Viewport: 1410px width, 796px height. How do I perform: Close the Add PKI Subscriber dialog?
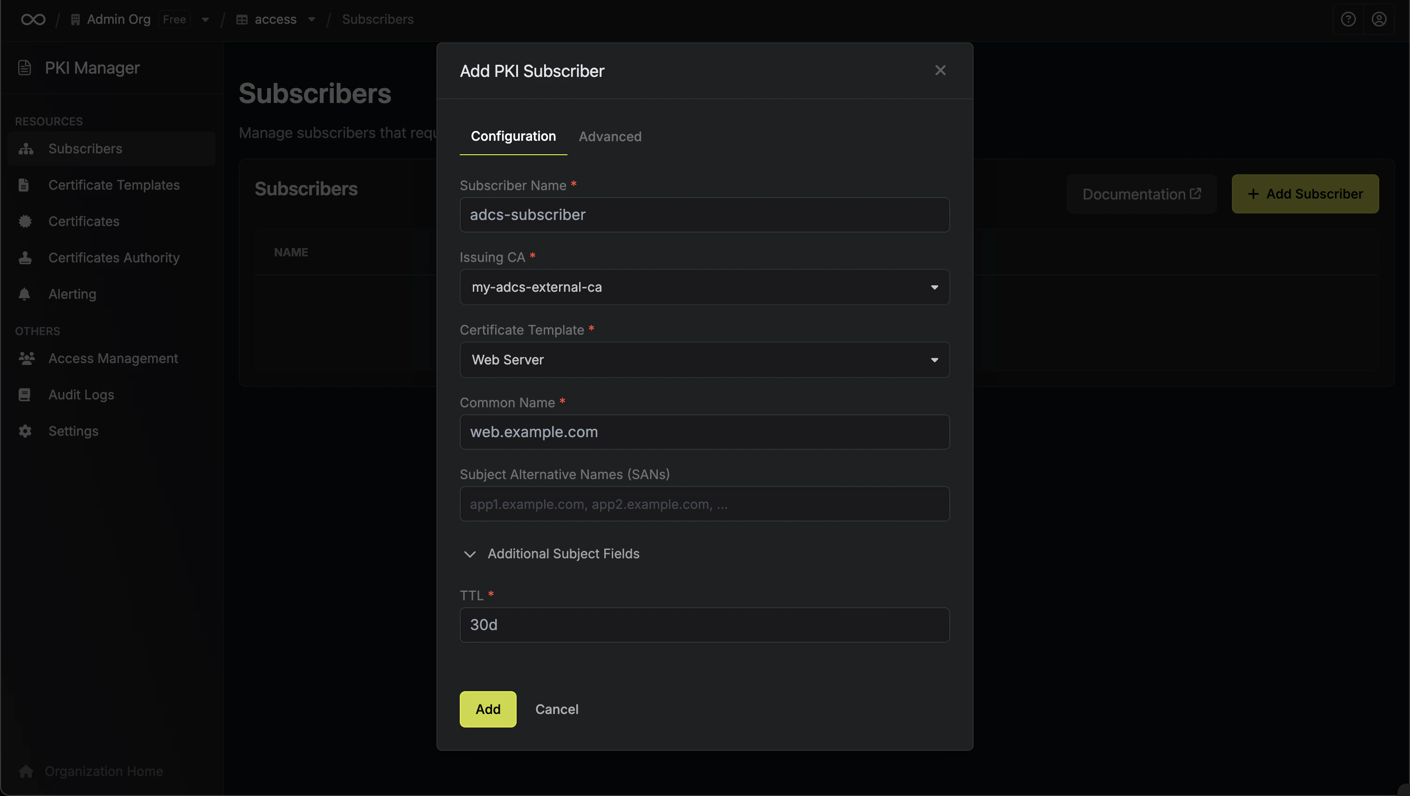click(940, 70)
